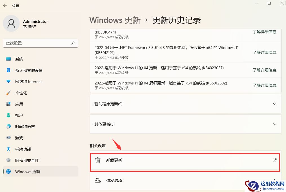Open 网络和 Internet settings

tap(28, 81)
